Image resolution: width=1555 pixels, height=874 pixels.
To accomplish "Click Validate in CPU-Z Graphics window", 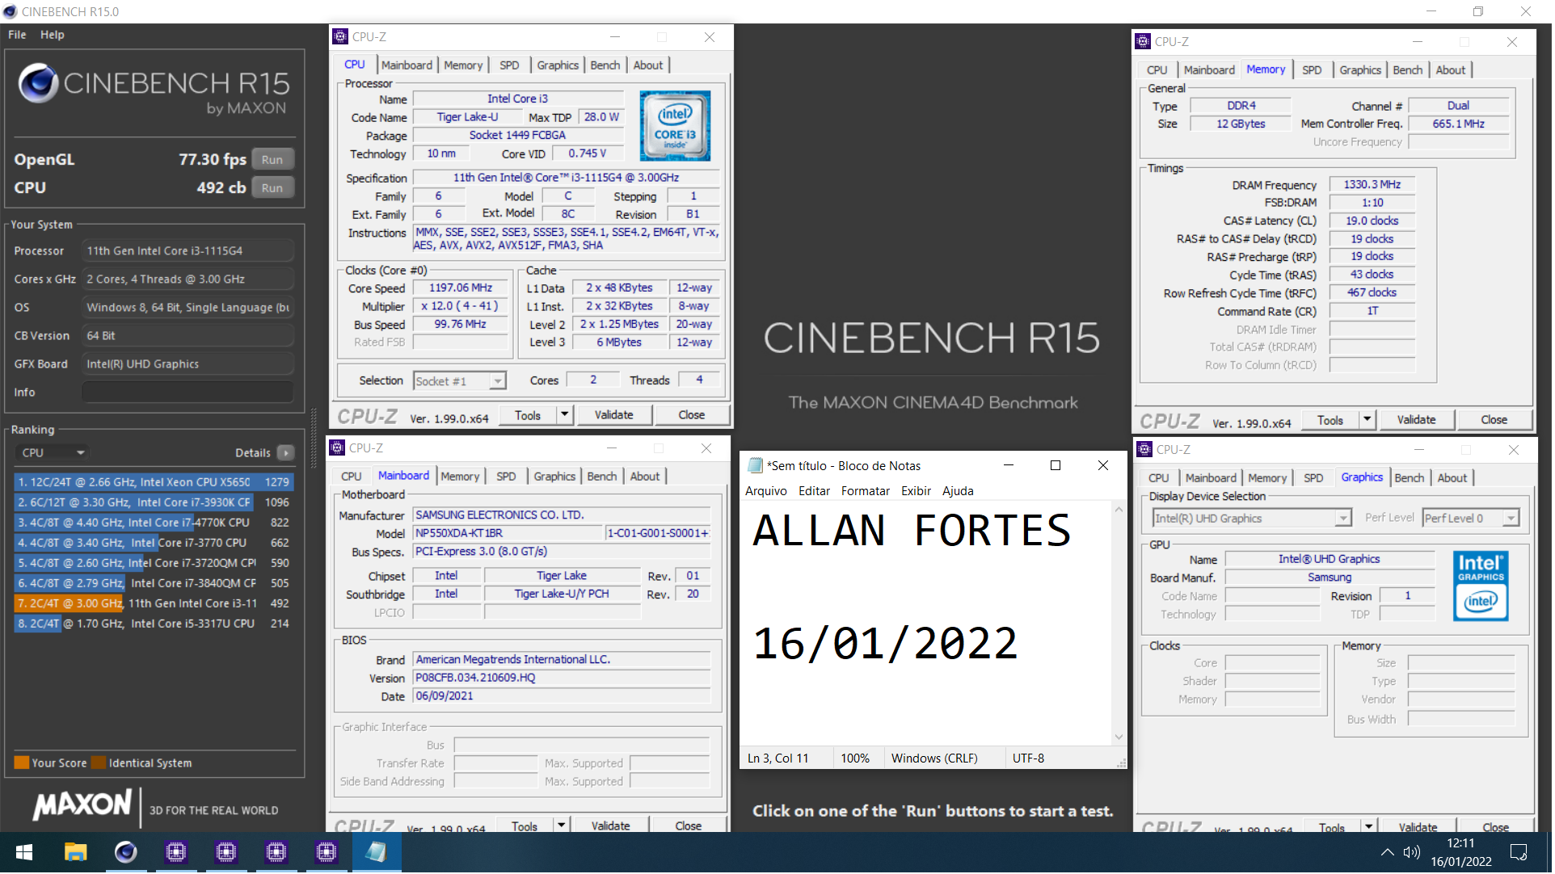I will pos(1419,827).
